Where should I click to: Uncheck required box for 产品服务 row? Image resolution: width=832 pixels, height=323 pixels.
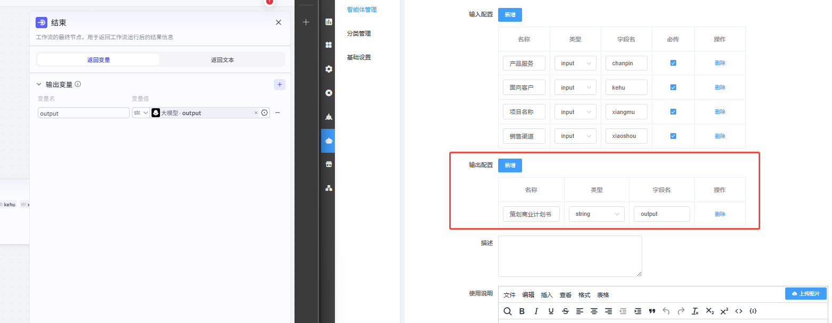(x=673, y=63)
